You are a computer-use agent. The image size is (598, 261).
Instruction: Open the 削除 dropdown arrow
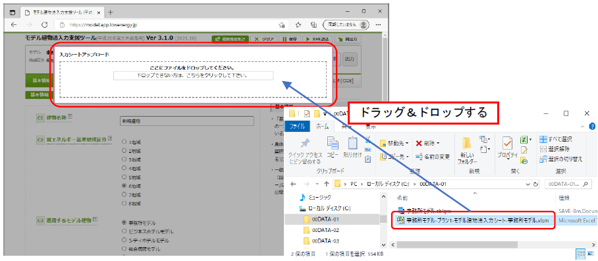[x=438, y=144]
